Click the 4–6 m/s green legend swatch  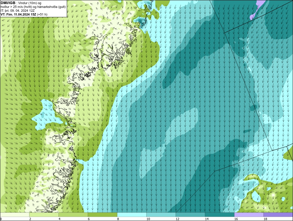coord(73,215)
